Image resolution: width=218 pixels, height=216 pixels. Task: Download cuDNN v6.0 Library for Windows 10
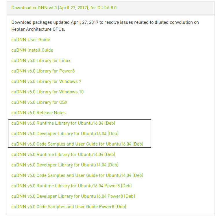(47, 92)
